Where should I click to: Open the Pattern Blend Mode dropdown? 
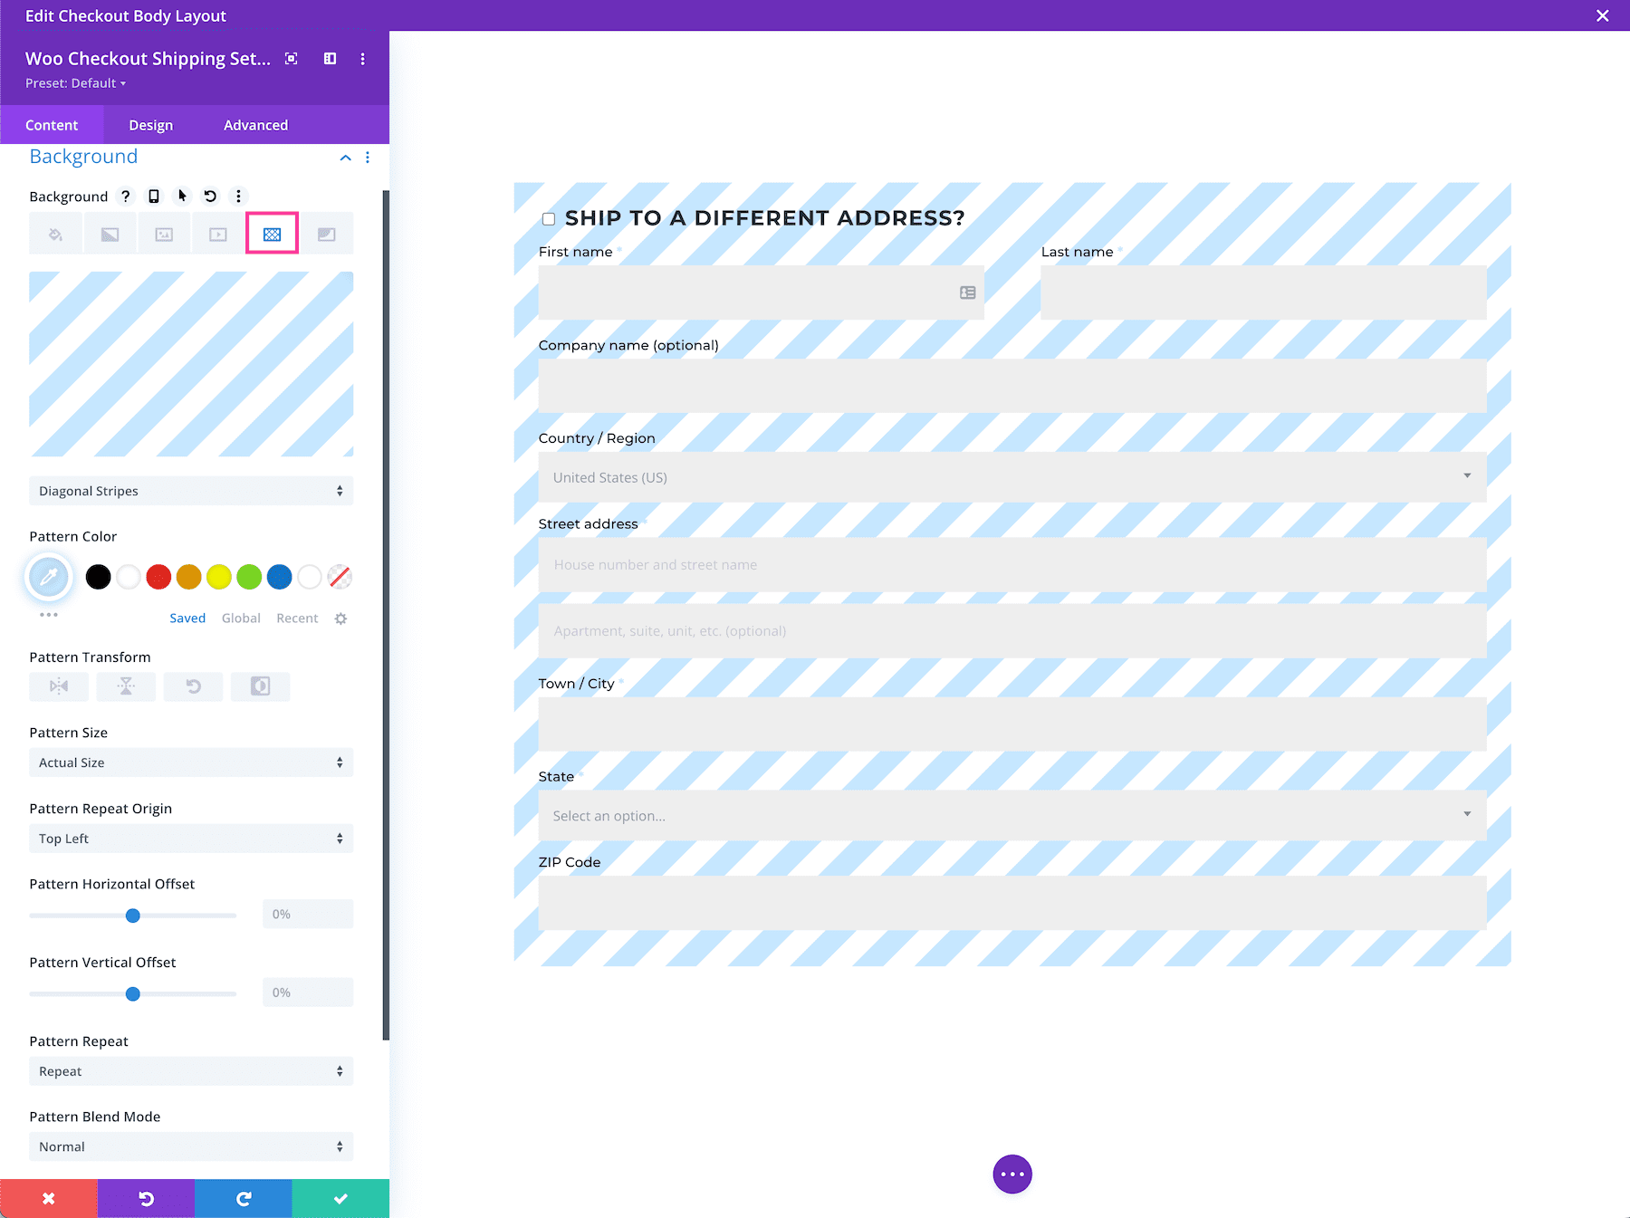coord(190,1146)
